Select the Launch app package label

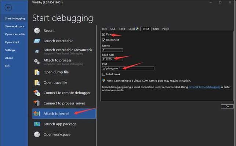coord(60,124)
